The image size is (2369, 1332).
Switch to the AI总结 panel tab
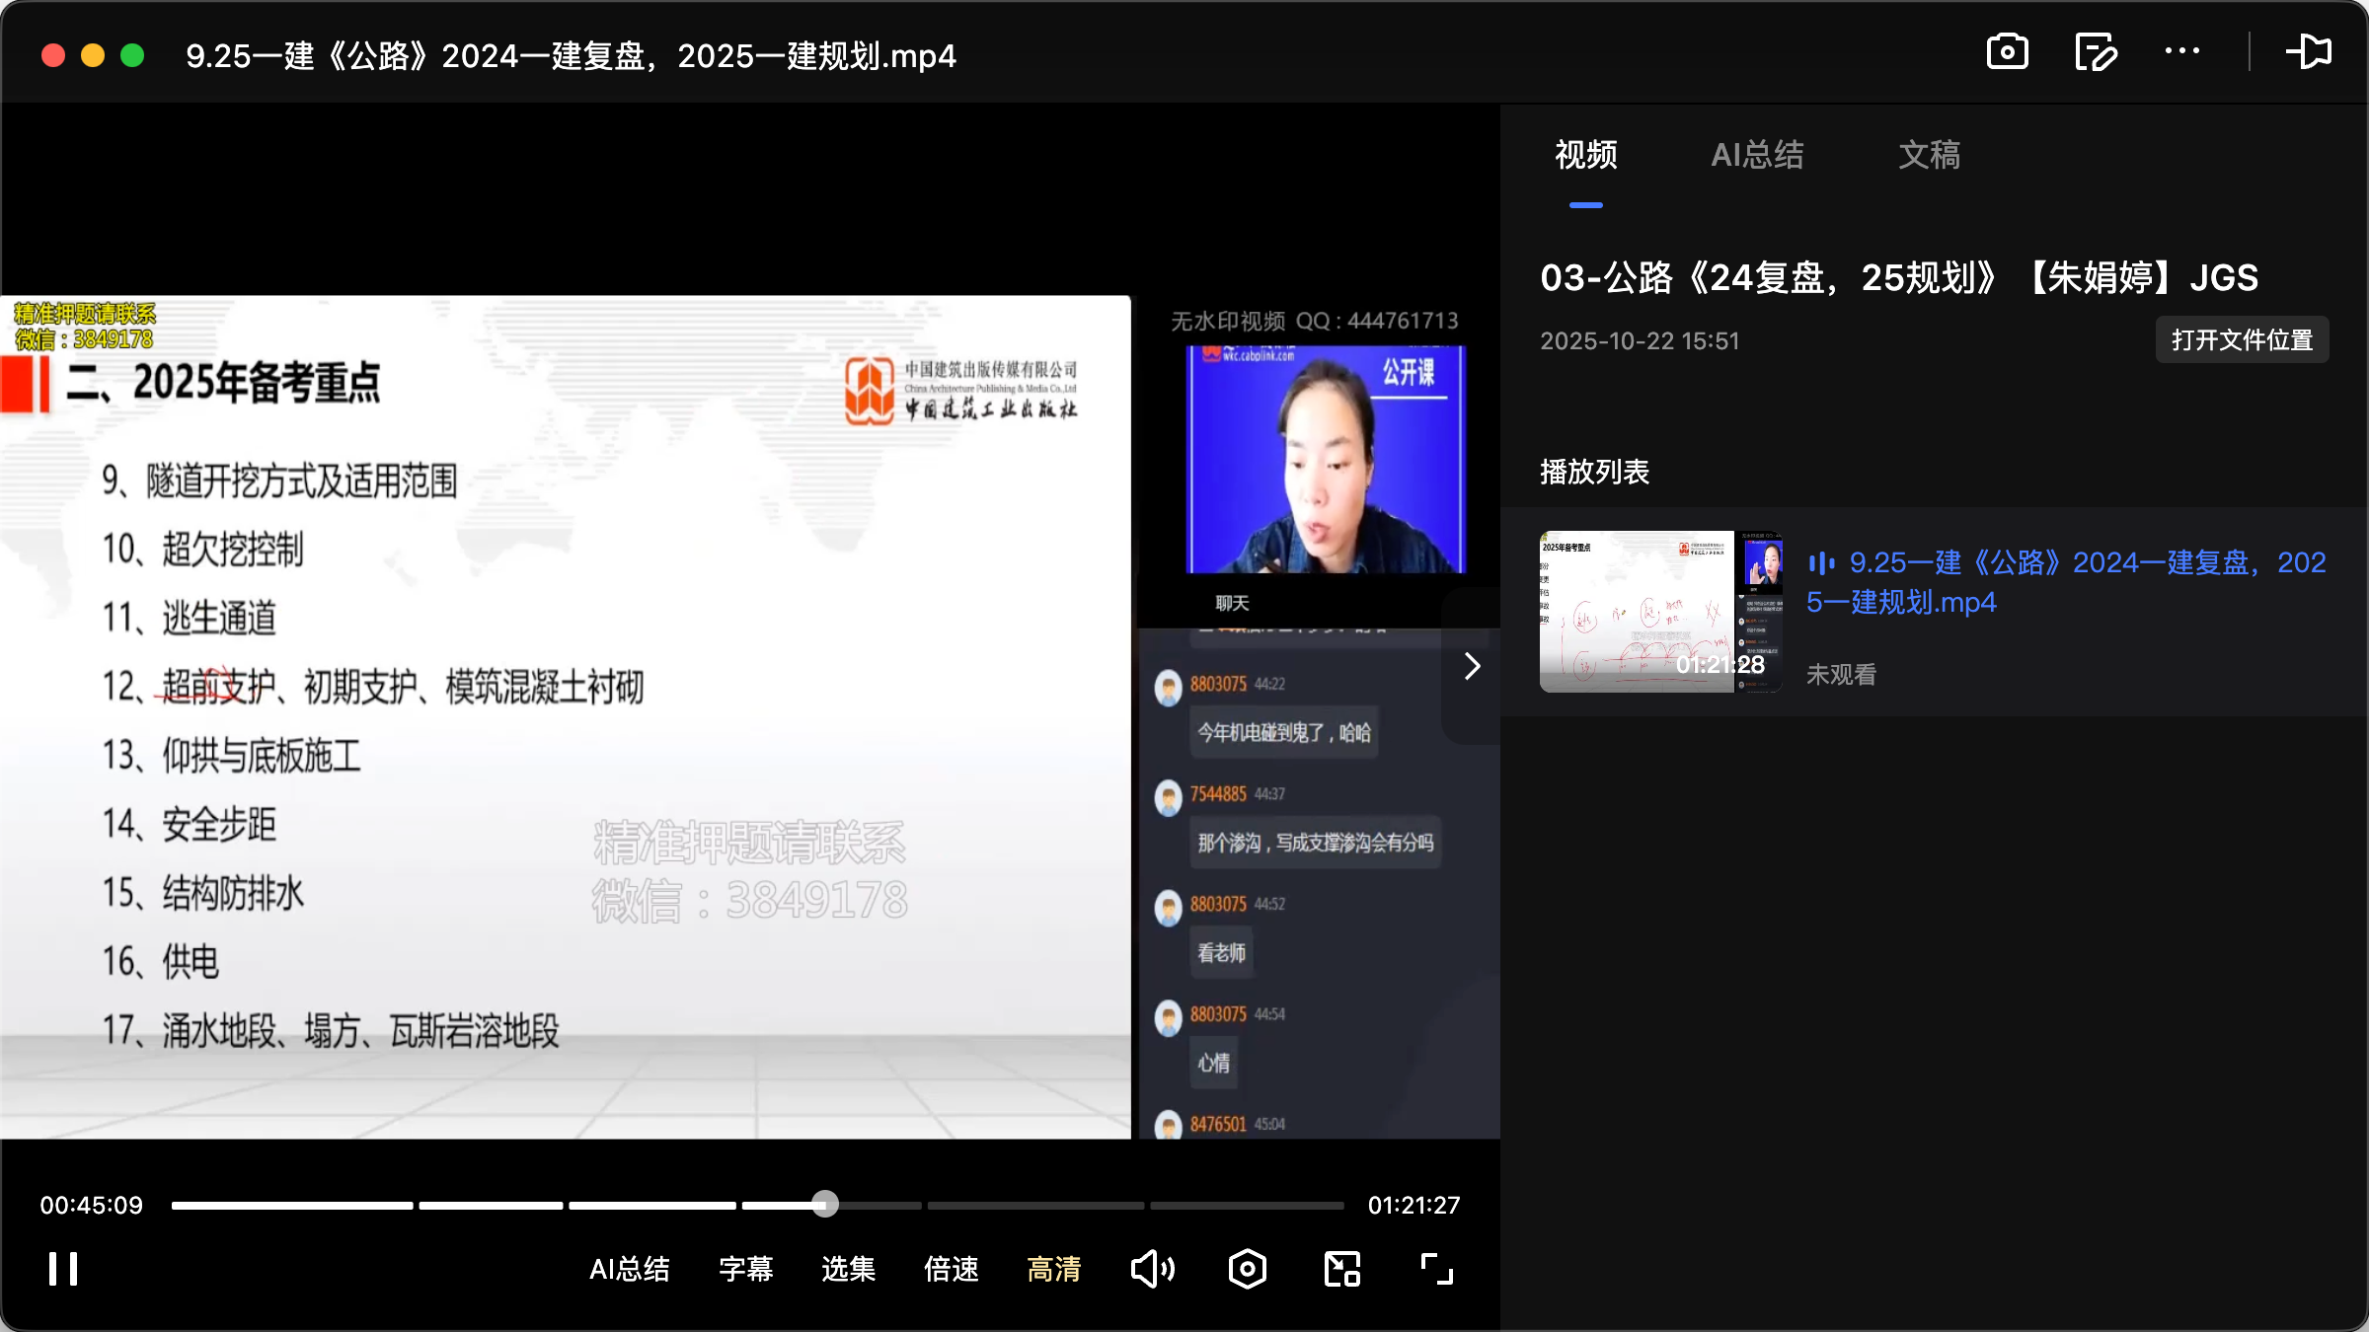coord(1757,156)
